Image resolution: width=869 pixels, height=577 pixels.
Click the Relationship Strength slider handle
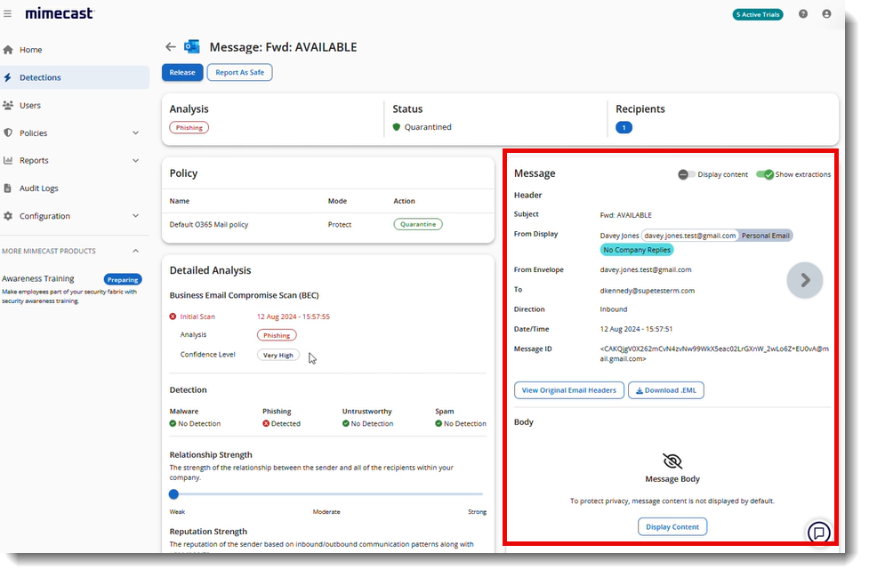[173, 493]
